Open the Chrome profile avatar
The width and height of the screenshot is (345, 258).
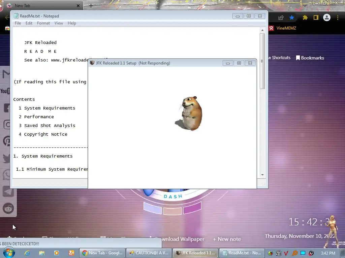tap(327, 17)
